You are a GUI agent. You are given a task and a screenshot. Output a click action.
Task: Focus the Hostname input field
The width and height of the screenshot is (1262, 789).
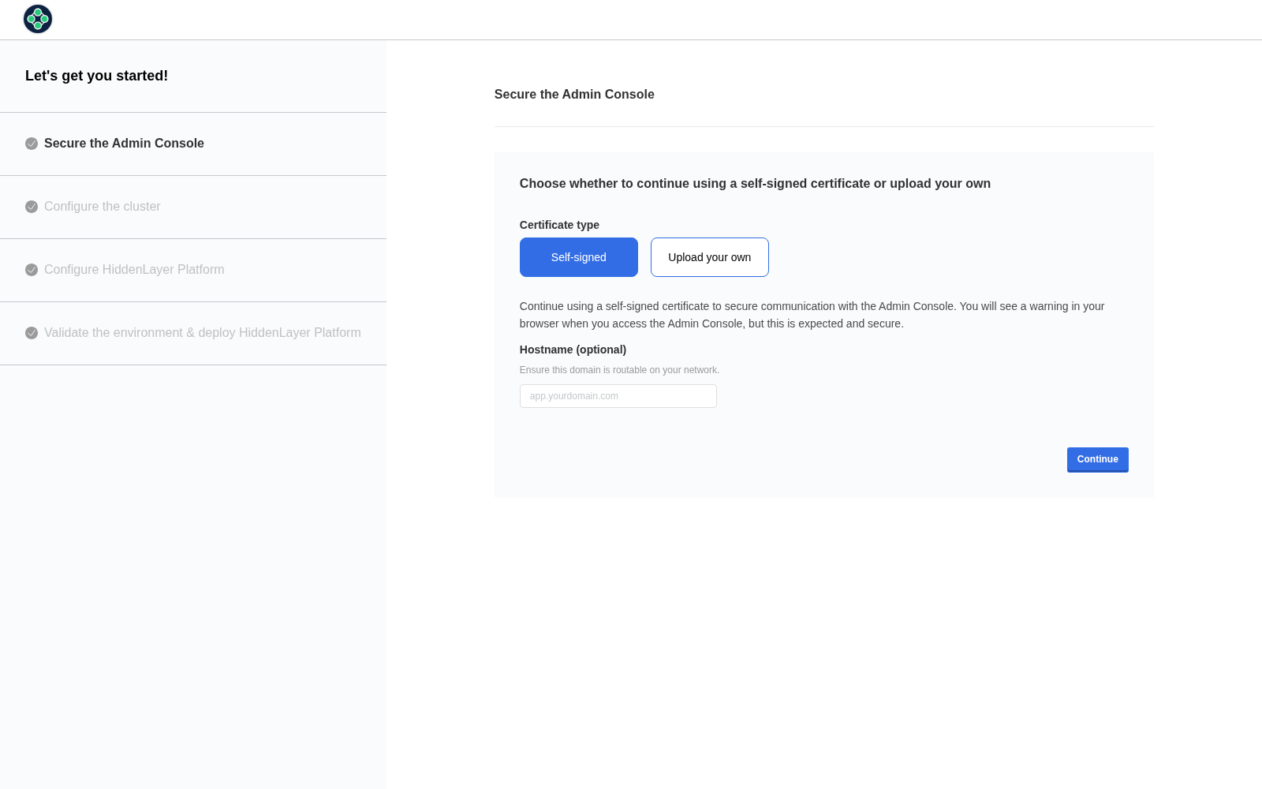tap(618, 396)
